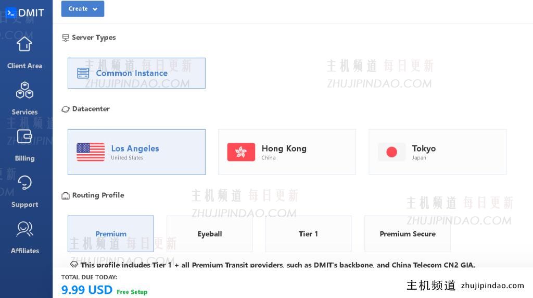Select Premium routing profile

tap(111, 234)
